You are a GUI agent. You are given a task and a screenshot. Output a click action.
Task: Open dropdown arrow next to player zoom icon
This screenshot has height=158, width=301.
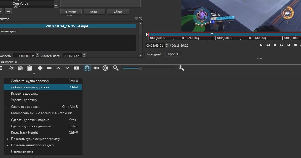[x=300, y=45]
